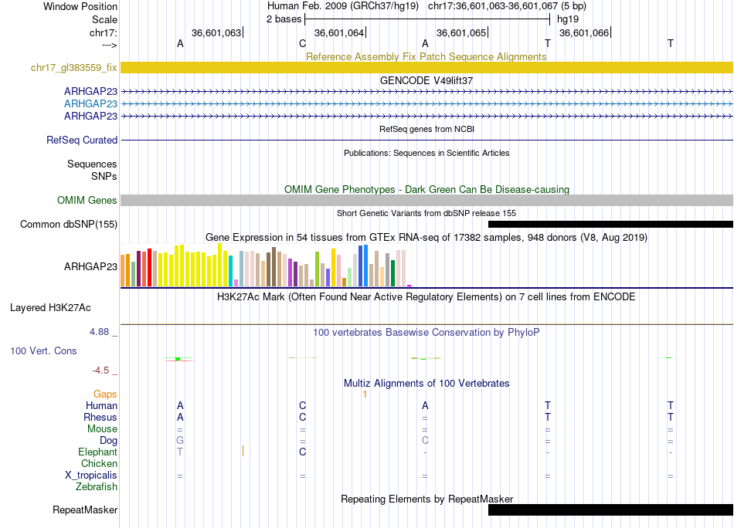734x528 pixels.
Task: Open Repeating Elements by RepeatMasker title
Action: coord(426,499)
